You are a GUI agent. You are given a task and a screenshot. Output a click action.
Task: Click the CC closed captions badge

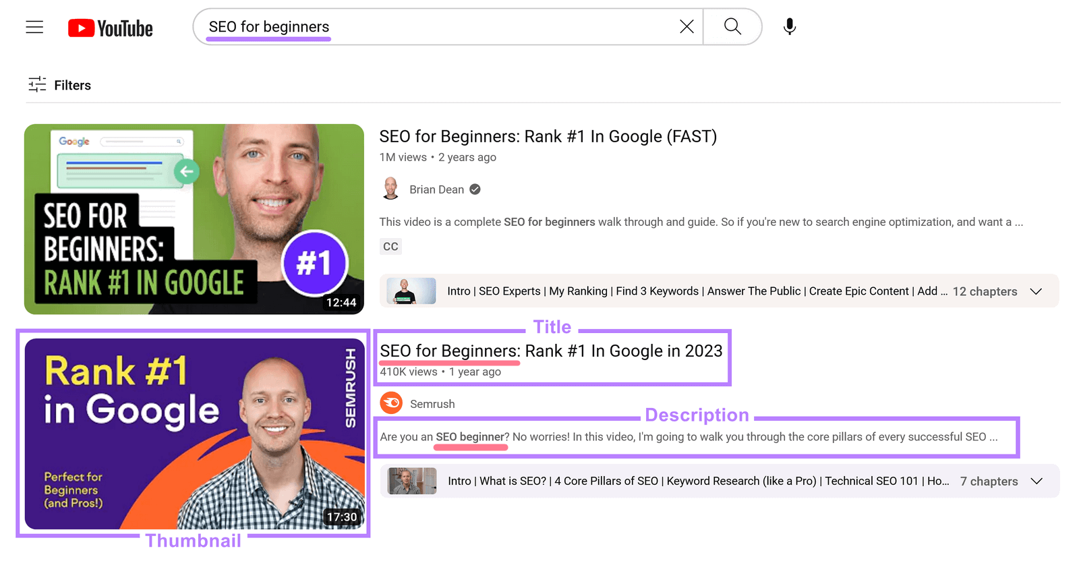click(x=390, y=247)
